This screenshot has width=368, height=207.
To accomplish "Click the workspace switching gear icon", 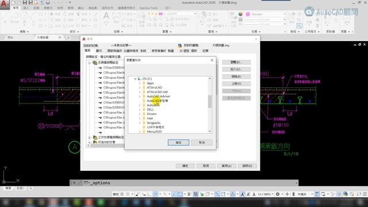I will pos(278,194).
